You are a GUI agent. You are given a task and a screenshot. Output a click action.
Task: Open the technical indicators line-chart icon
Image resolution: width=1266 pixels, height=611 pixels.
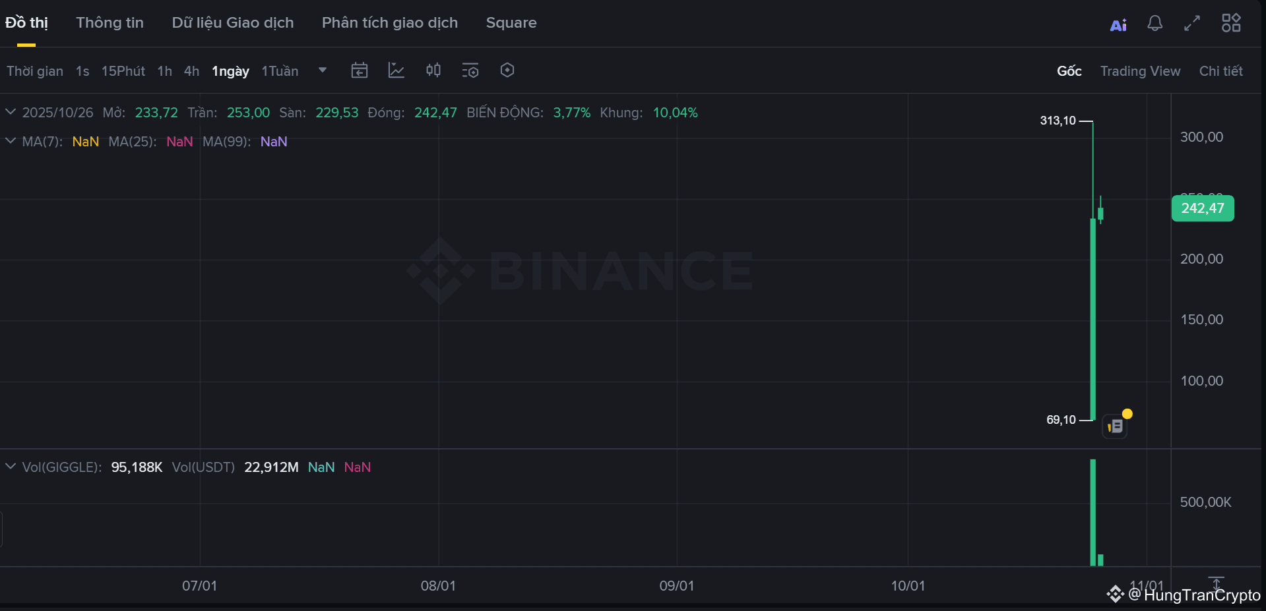pos(396,71)
